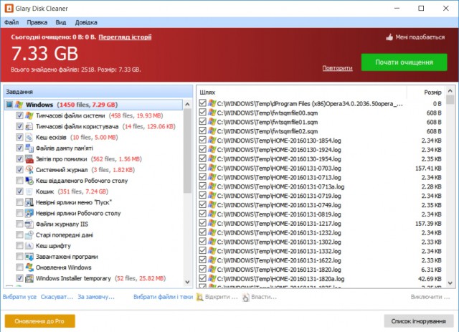Screen dimensions: 459x332
Task: Click file icon of HOME-20160130-1854.log row
Action: tap(212, 141)
